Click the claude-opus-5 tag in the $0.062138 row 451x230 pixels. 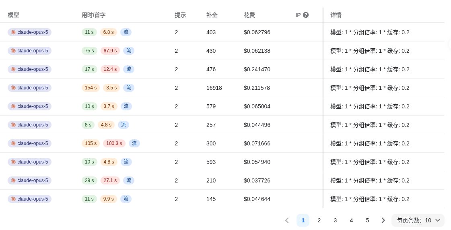[x=30, y=51]
